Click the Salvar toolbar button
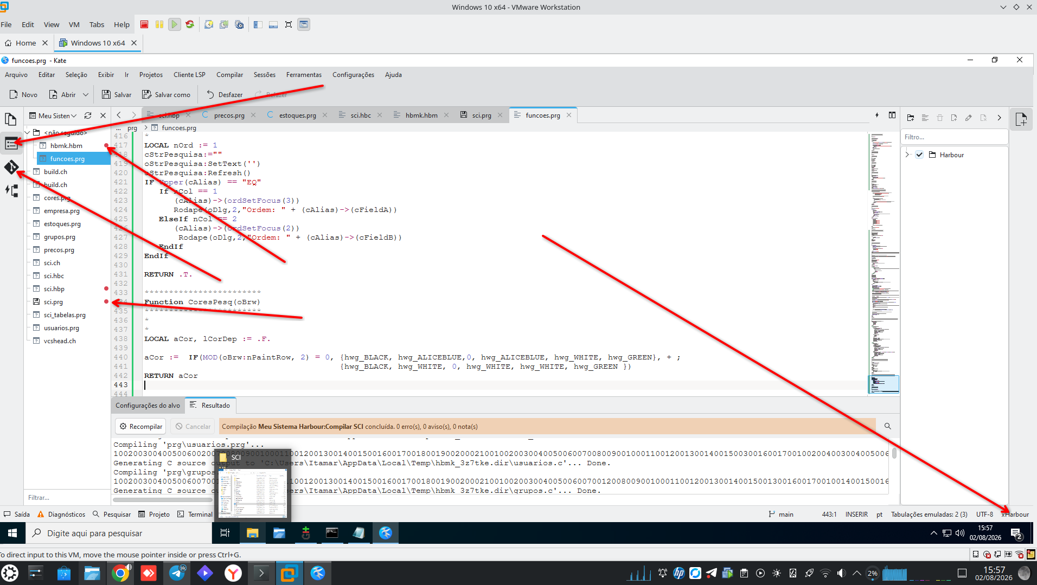The height and width of the screenshot is (585, 1037). pyautogui.click(x=117, y=94)
